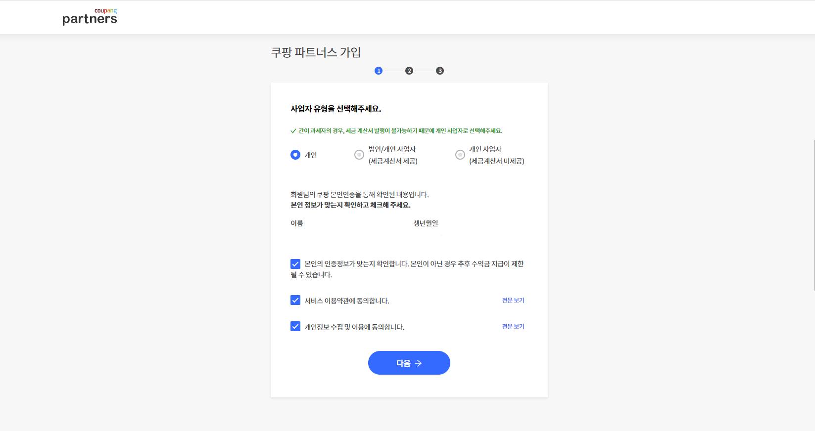
Task: Click the green 간이 과세자 notice text
Action: click(400, 131)
